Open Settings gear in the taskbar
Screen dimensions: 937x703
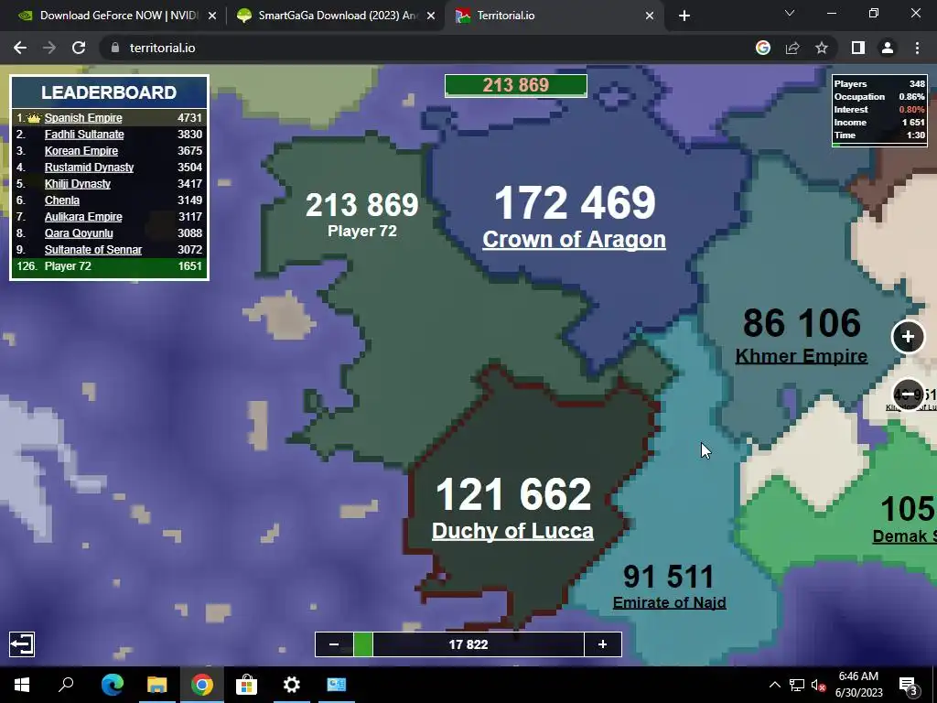pos(292,685)
